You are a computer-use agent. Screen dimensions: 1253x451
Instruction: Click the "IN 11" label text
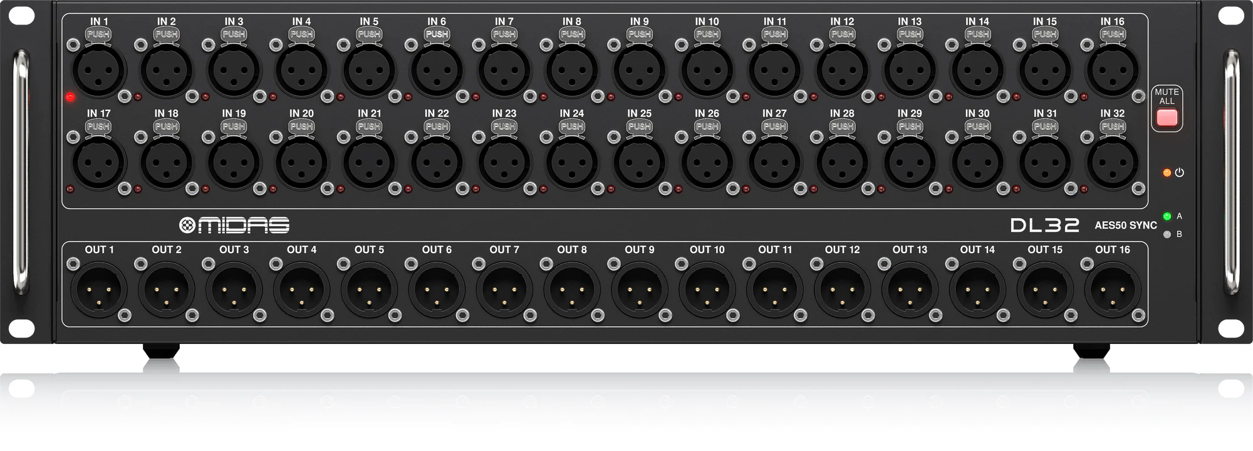click(775, 21)
